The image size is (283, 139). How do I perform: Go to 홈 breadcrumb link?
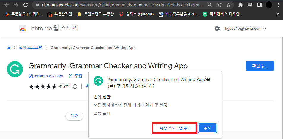pos(9,48)
